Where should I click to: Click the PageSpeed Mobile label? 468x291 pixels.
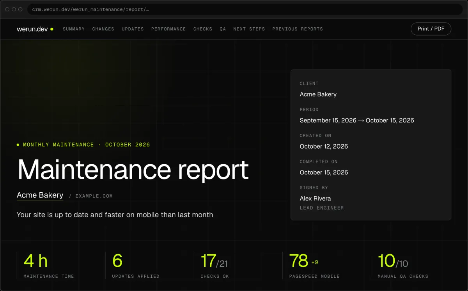coord(314,276)
